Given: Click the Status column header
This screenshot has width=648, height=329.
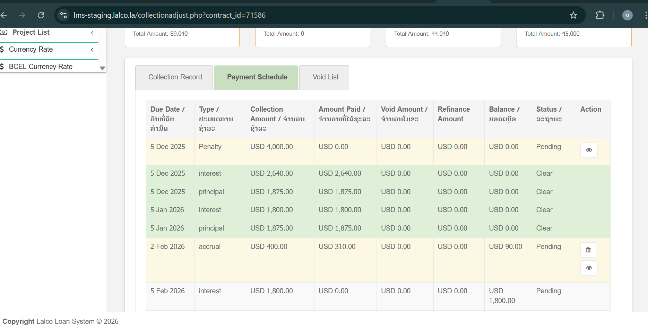Looking at the screenshot, I should point(549,114).
